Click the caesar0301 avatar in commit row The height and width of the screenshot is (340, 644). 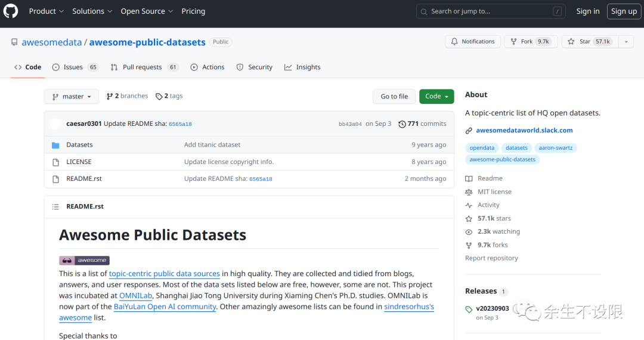(x=55, y=123)
